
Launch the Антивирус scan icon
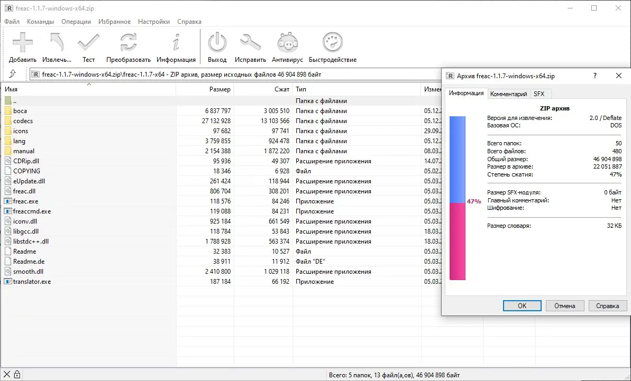[287, 42]
